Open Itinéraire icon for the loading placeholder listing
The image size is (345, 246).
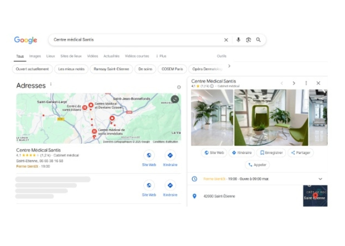click(170, 185)
